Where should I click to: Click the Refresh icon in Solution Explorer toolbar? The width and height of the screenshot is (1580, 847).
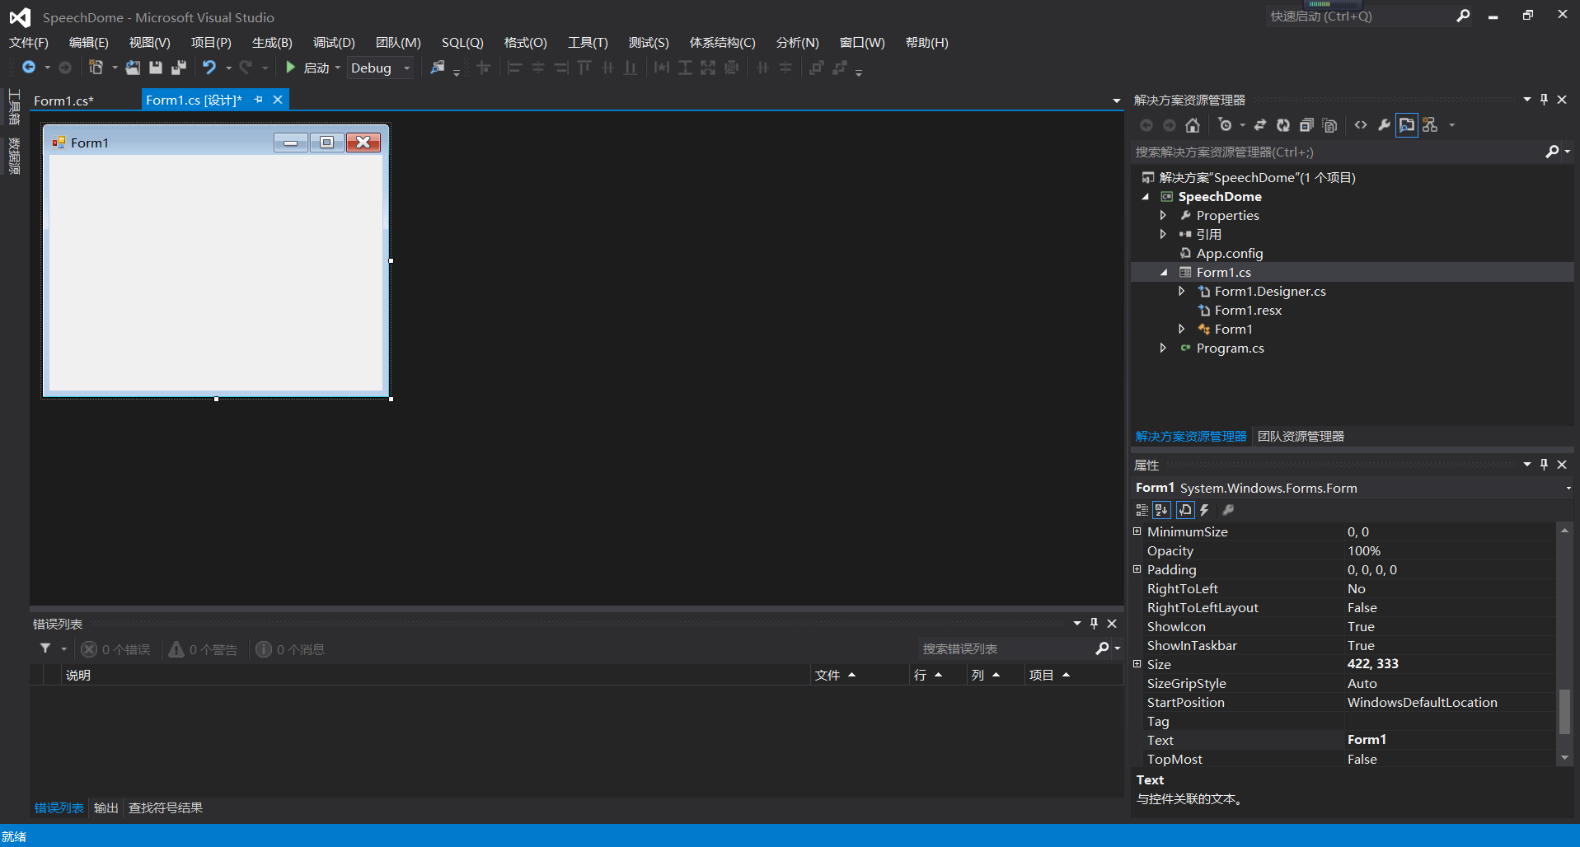click(x=1283, y=125)
